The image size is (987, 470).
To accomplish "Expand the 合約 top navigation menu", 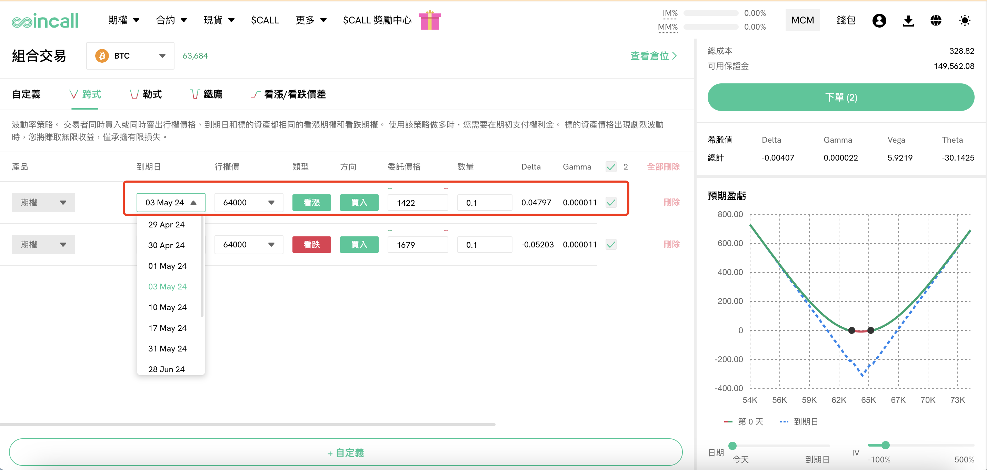I will tap(171, 20).
